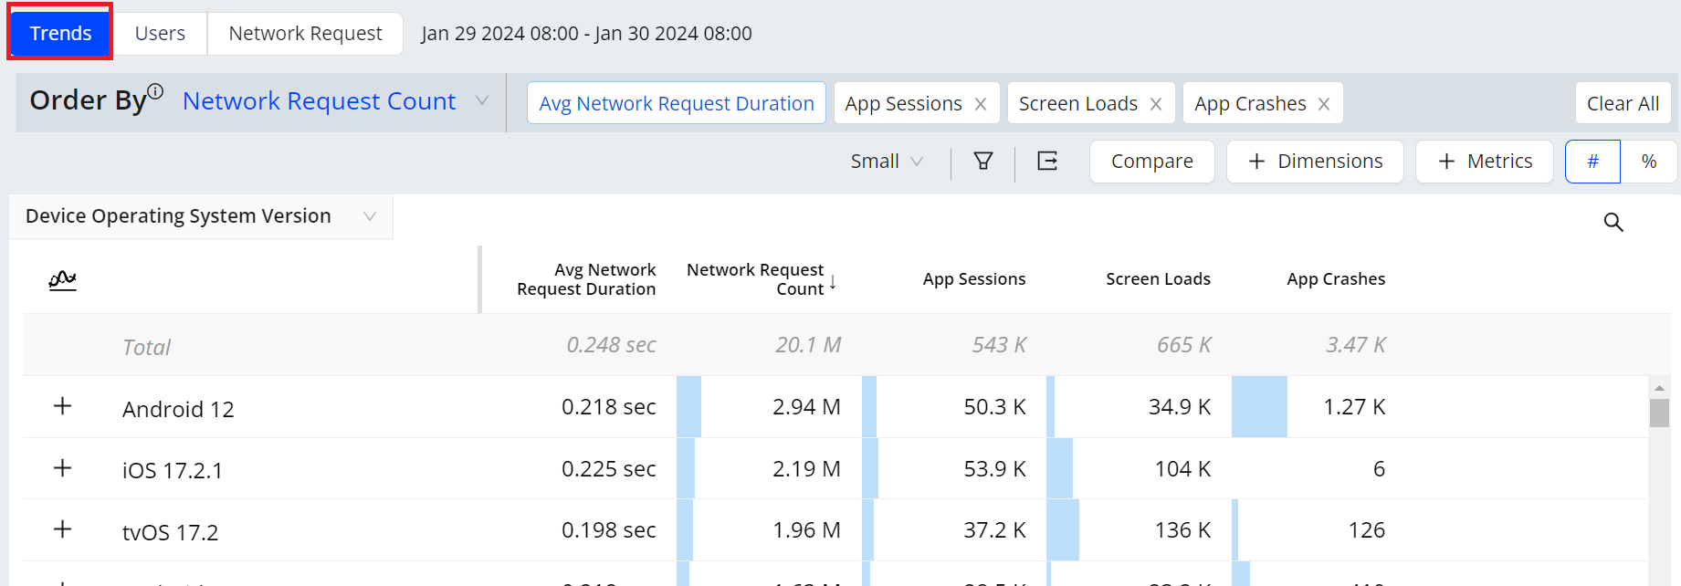Expand the iOS 17.2.1 row
The height and width of the screenshot is (586, 1681).
[62, 468]
